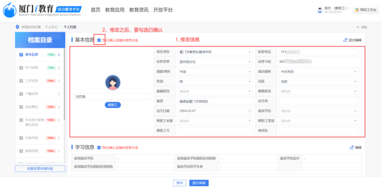Click the calendar icon in 出生日期 field
The width and height of the screenshot is (382, 188).
[x=250, y=111]
